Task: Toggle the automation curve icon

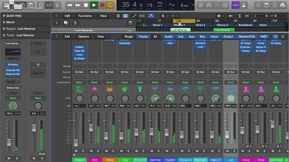Action: (x=134, y=16)
